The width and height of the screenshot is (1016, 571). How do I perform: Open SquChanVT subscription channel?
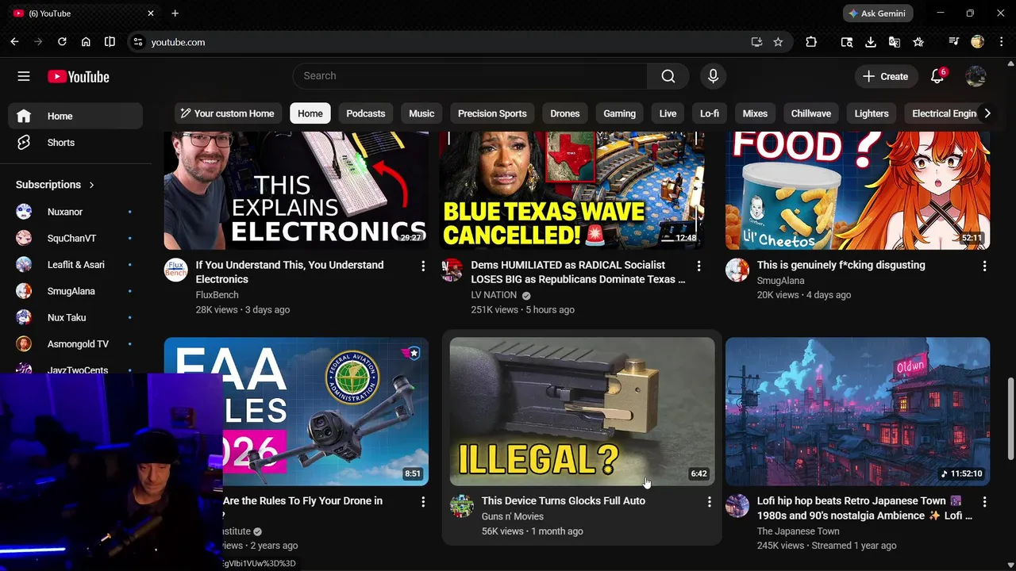point(75,238)
